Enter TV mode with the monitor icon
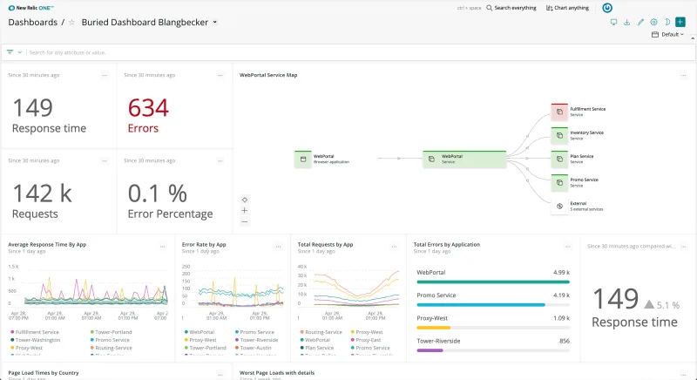The image size is (697, 380). [613, 22]
